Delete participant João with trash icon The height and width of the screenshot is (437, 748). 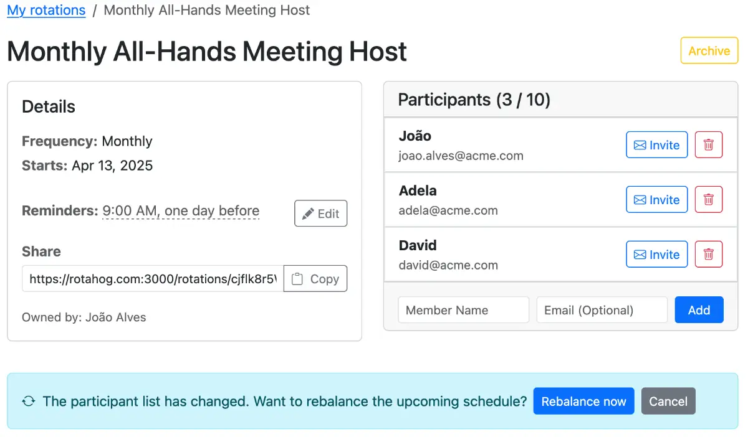pos(708,145)
